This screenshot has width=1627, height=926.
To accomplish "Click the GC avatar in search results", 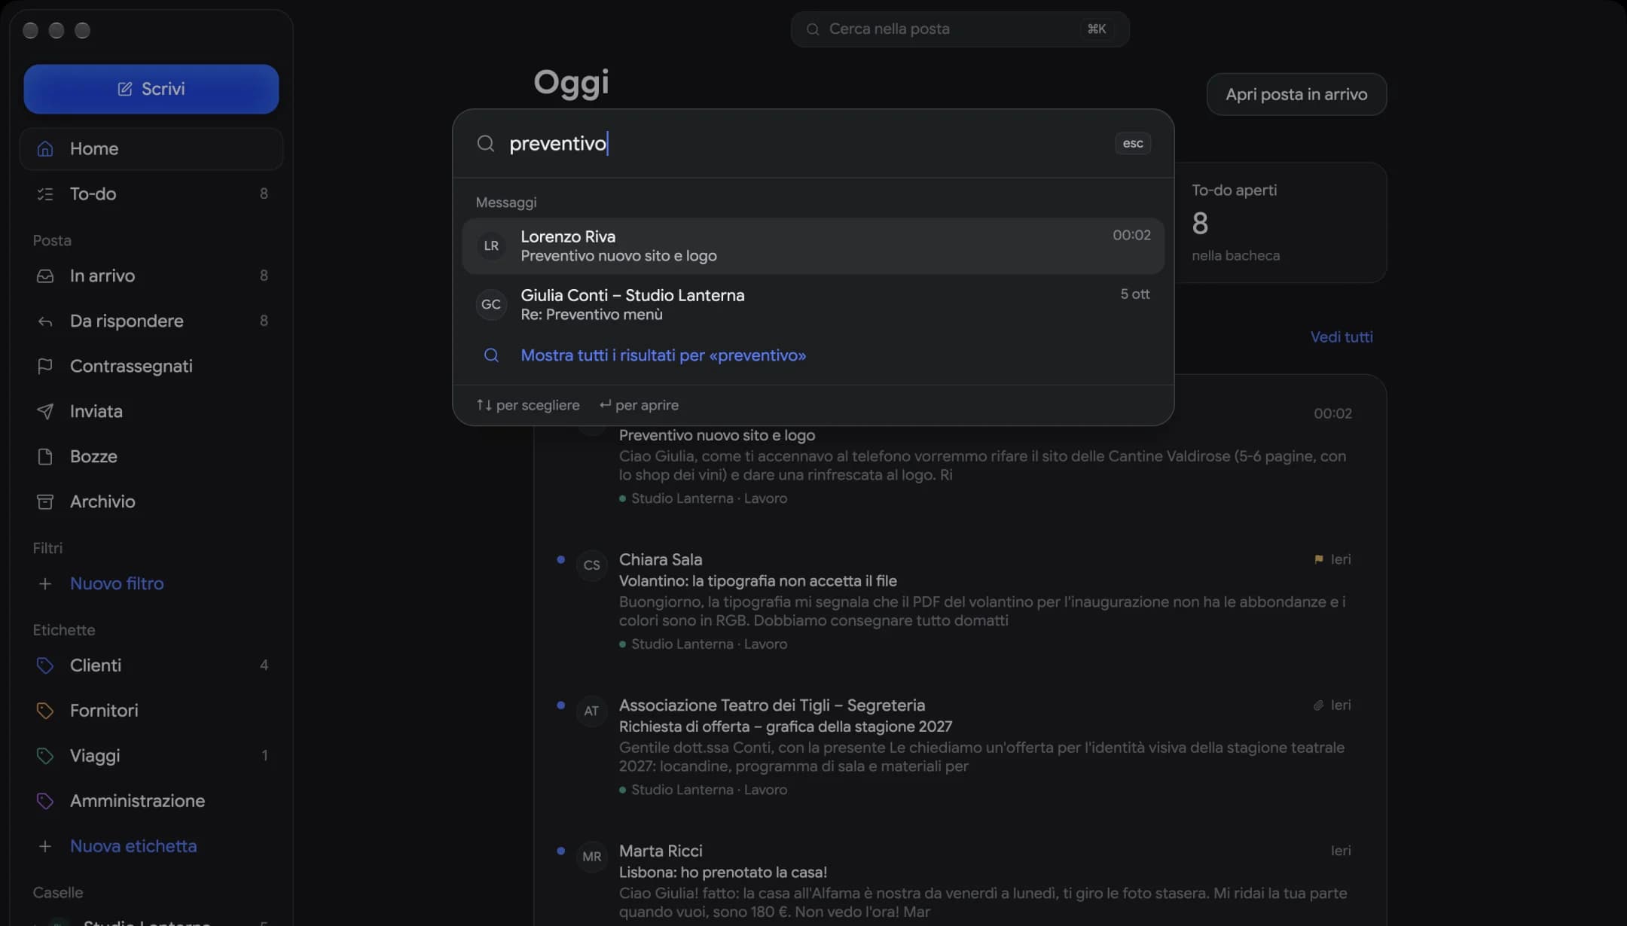I will coord(491,305).
